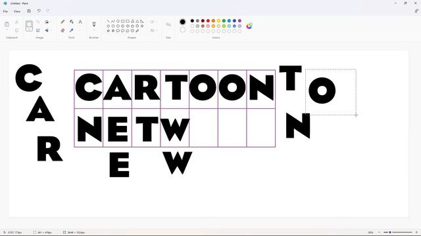421x236 pixels.
Task: Expand the Brushes dropdown arrow
Action: pyautogui.click(x=94, y=30)
